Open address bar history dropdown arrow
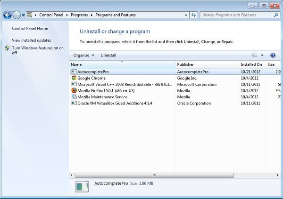This screenshot has height=199, width=283. pyautogui.click(x=186, y=15)
